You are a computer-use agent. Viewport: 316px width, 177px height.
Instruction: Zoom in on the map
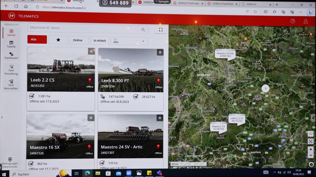pos(310,149)
